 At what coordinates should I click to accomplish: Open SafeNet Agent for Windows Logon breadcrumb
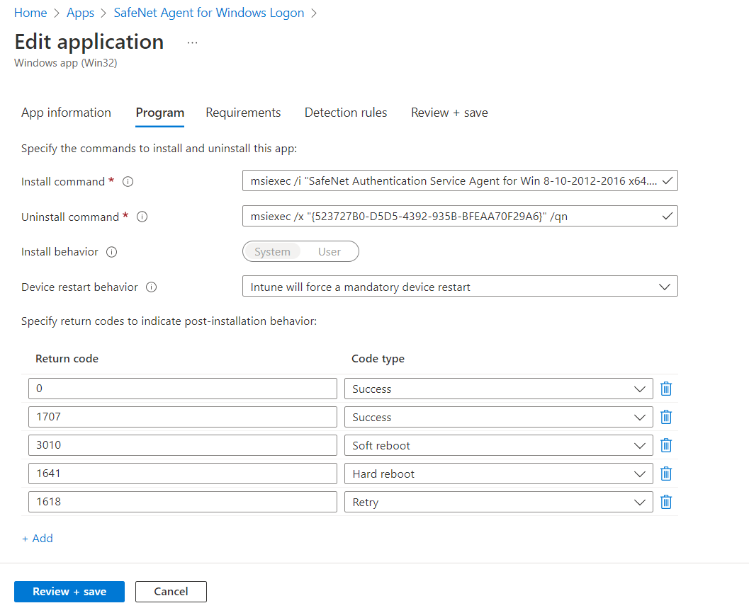(209, 13)
